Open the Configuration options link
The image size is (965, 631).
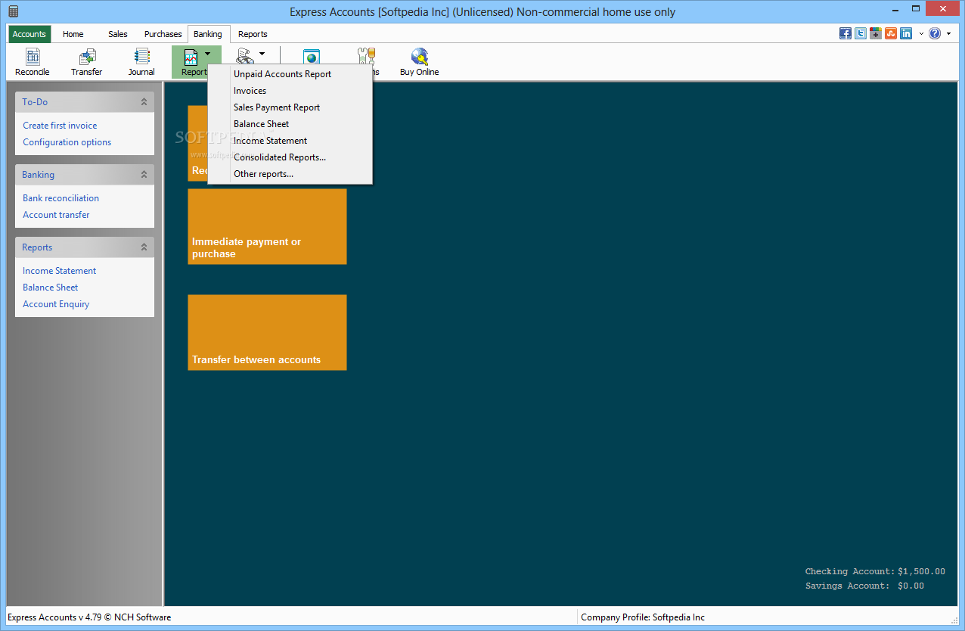click(x=67, y=142)
